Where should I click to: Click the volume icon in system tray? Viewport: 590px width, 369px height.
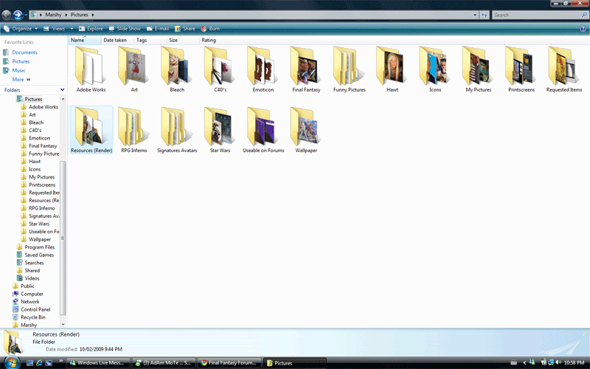(558, 362)
